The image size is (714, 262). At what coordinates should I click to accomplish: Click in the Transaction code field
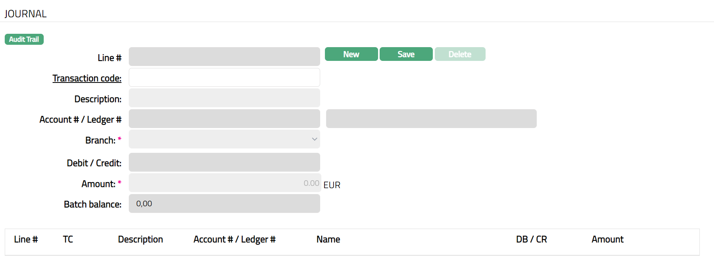pyautogui.click(x=224, y=77)
